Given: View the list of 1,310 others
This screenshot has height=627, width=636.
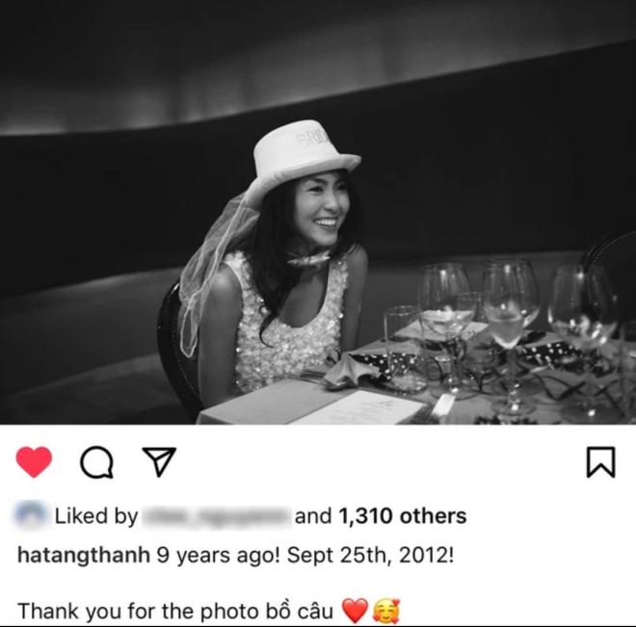Looking at the screenshot, I should tap(402, 516).
